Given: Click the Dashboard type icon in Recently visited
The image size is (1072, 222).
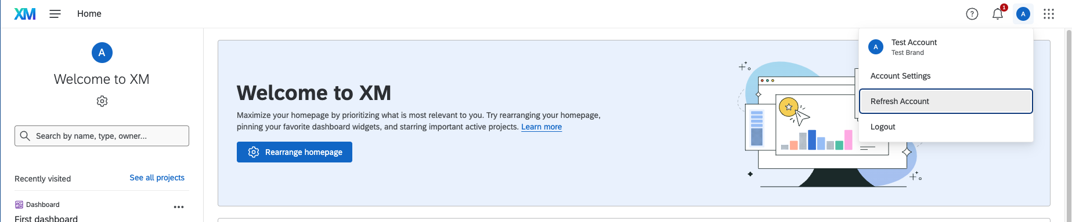Looking at the screenshot, I should (19, 205).
